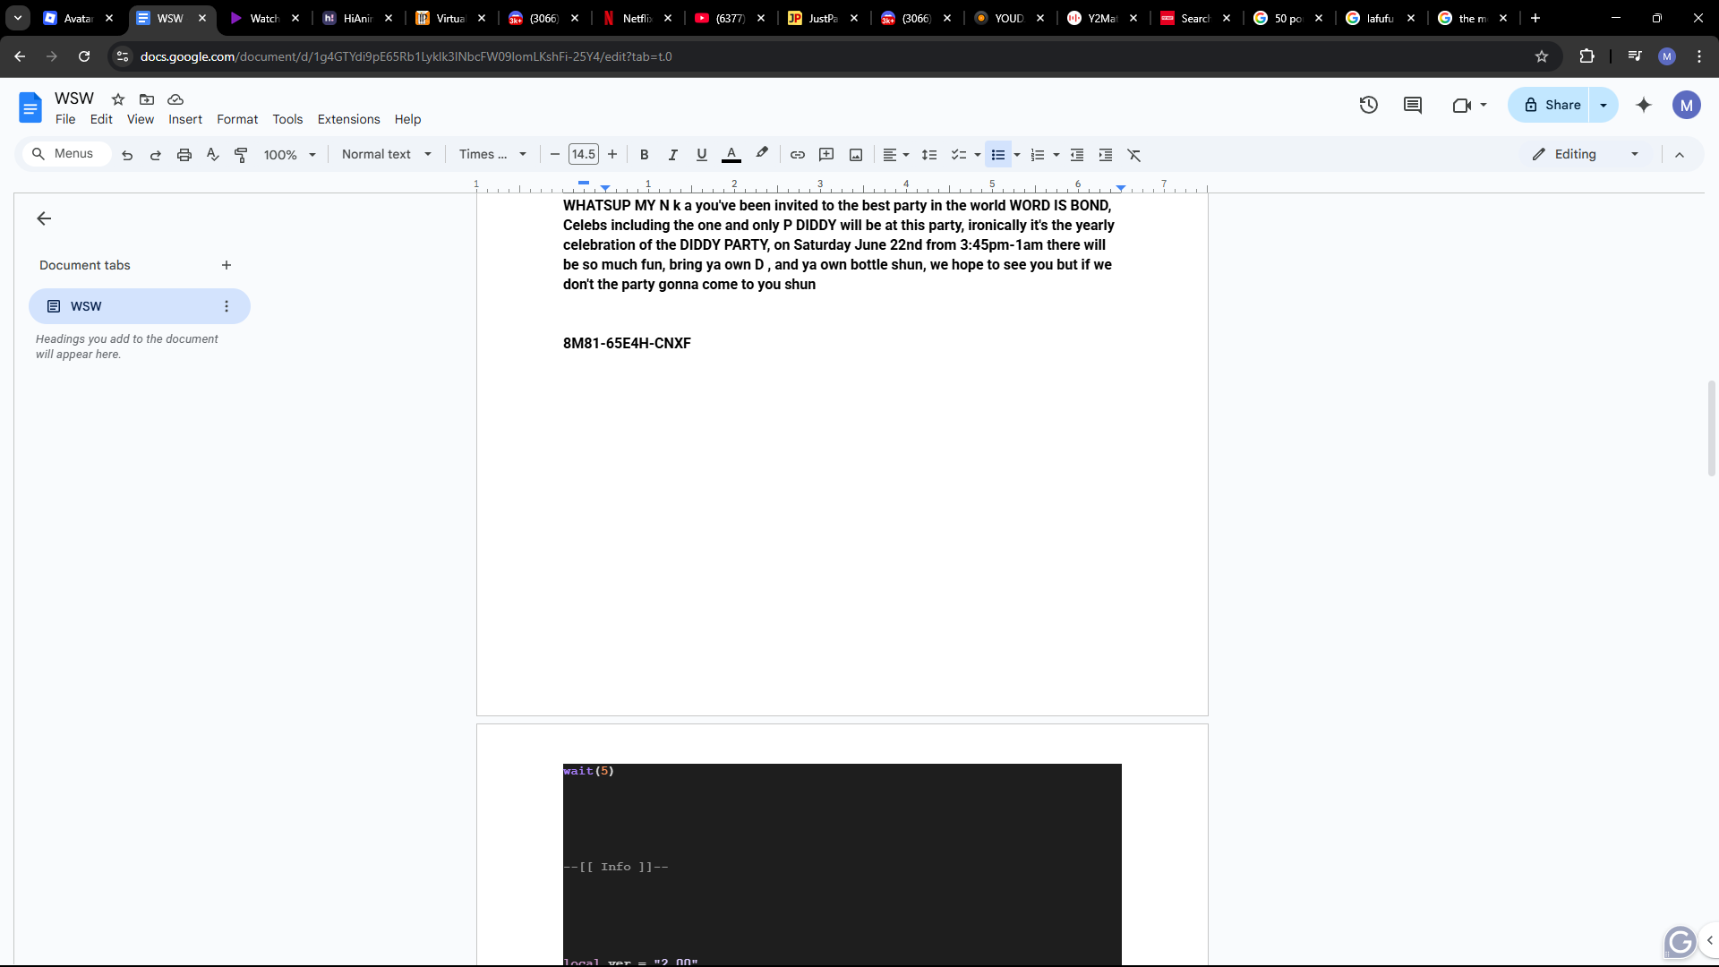Star the WSW document
The width and height of the screenshot is (1719, 967).
pos(118,99)
